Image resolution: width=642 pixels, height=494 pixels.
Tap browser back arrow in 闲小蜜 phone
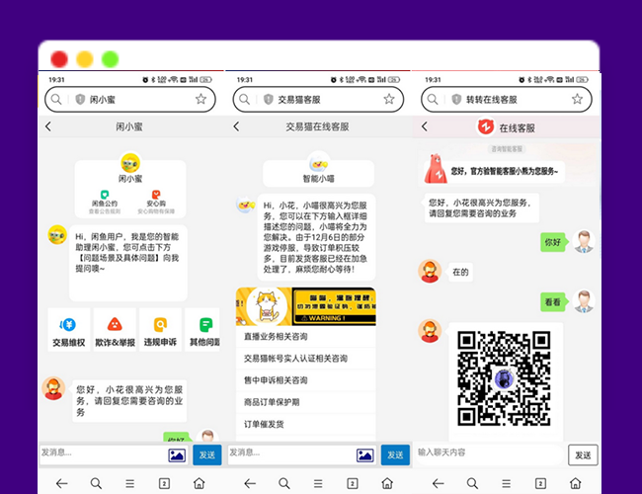coord(62,484)
